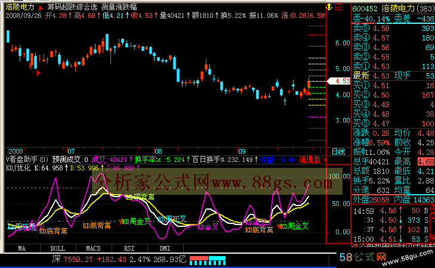The image size is (435, 268).
Task: Click 换手率%:5.224 in V看盘助手 bar
Action: pos(160,160)
